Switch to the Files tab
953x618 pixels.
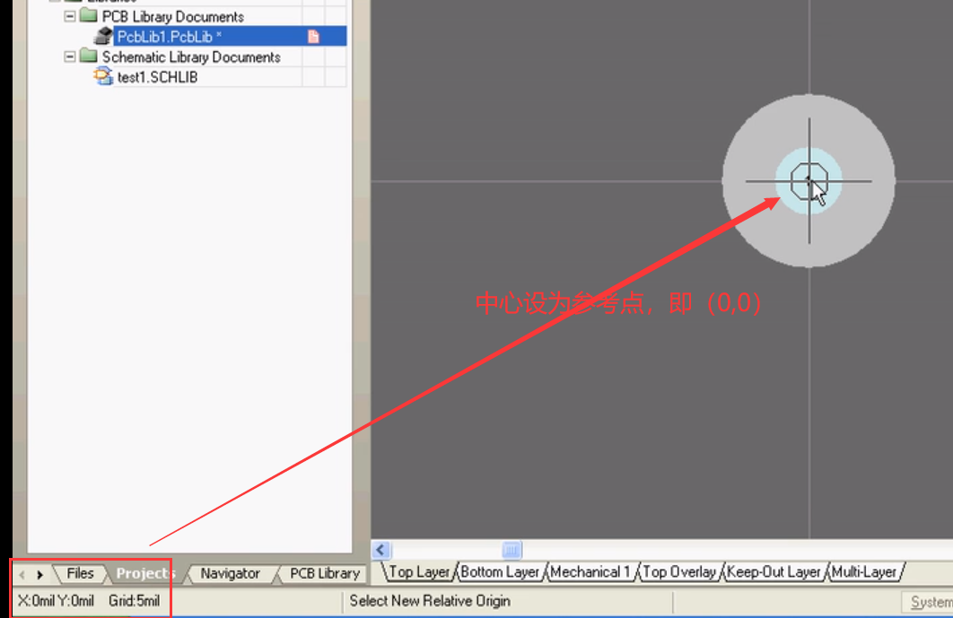pyautogui.click(x=79, y=573)
